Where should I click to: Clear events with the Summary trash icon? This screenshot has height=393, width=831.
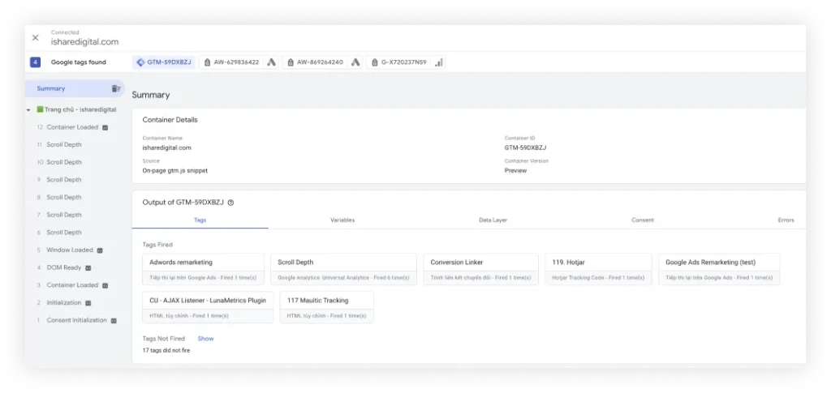[x=115, y=88]
